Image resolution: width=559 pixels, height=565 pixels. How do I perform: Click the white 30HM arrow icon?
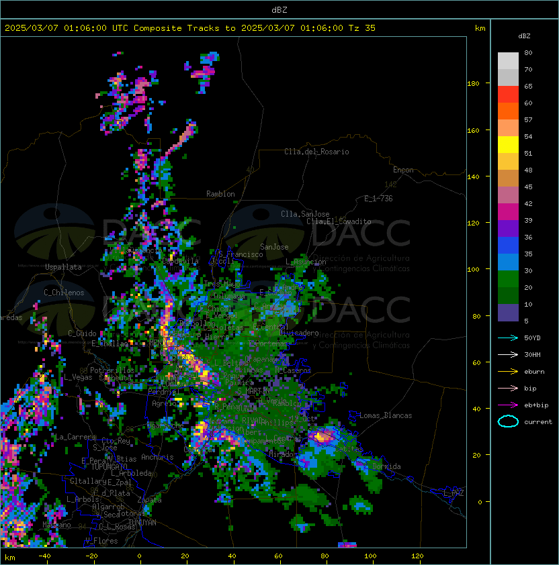(x=508, y=354)
